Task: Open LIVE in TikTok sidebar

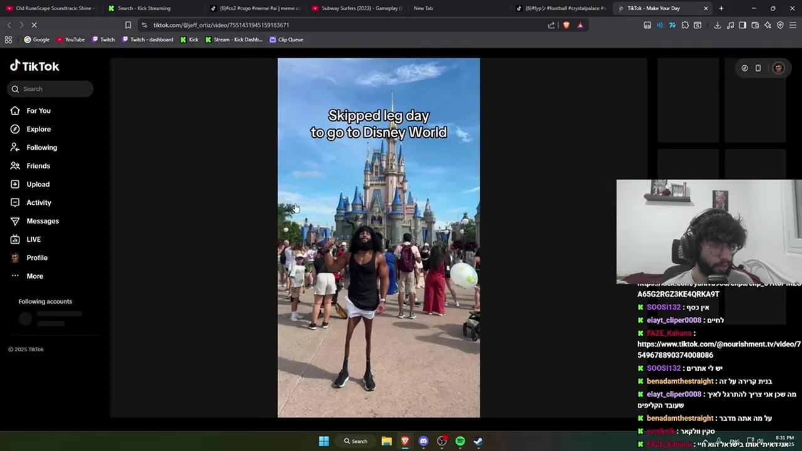Action: coord(26,239)
